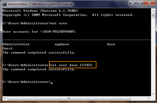Click the 'Microsoft Windows [Version 6.1.7600]' line
The image size is (157, 103).
pos(40,11)
